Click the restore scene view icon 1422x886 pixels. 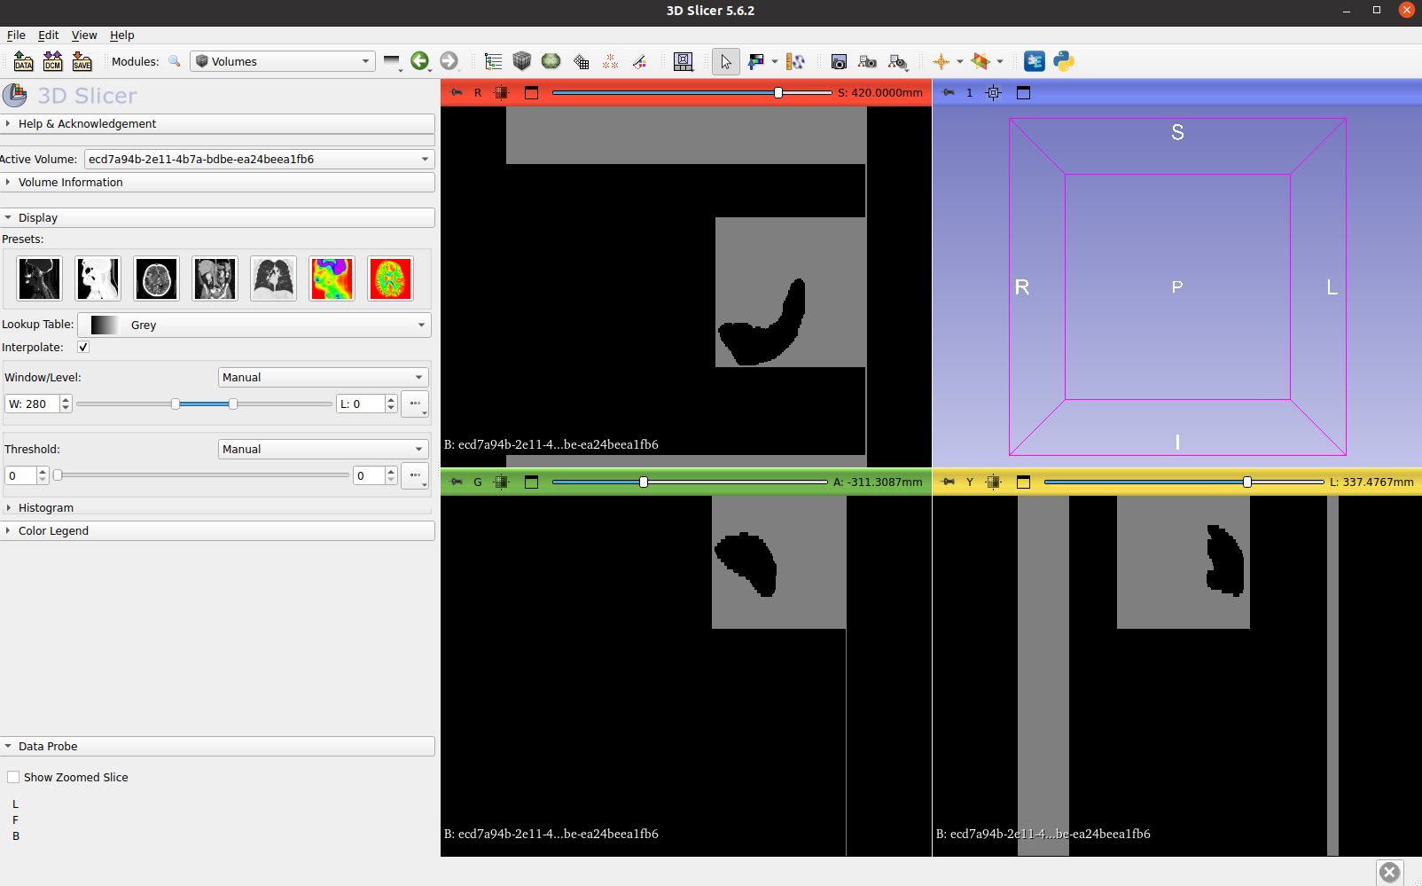point(898,61)
